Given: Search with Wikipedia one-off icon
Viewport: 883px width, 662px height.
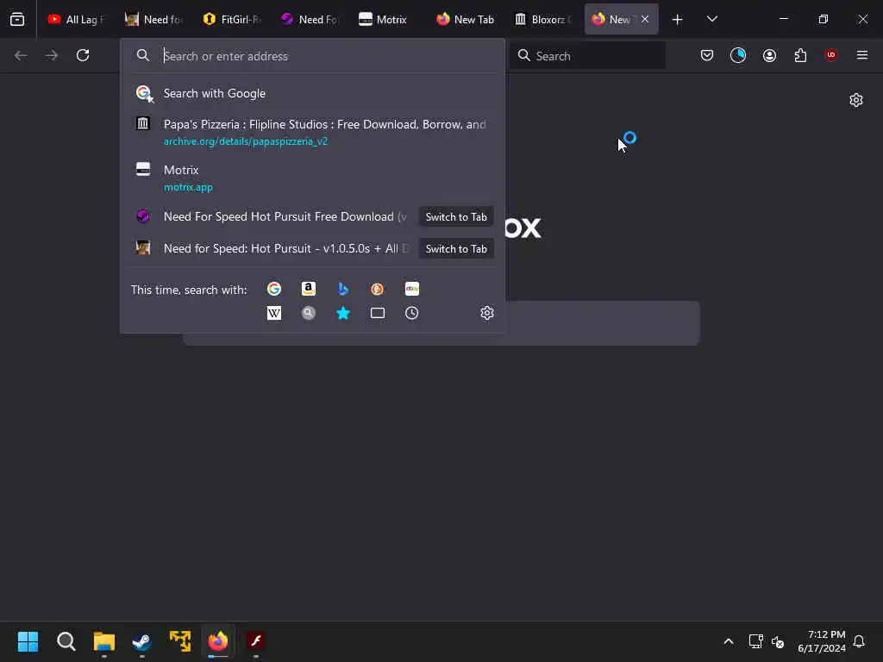Looking at the screenshot, I should tap(274, 313).
